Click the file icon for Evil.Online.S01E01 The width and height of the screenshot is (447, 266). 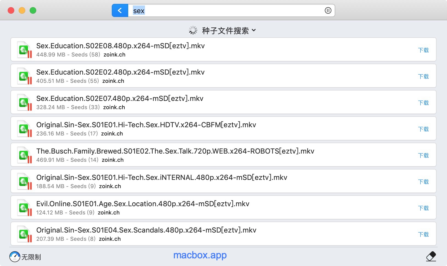point(24,208)
